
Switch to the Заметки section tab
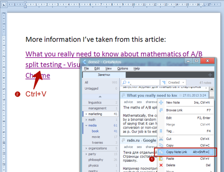(104, 75)
